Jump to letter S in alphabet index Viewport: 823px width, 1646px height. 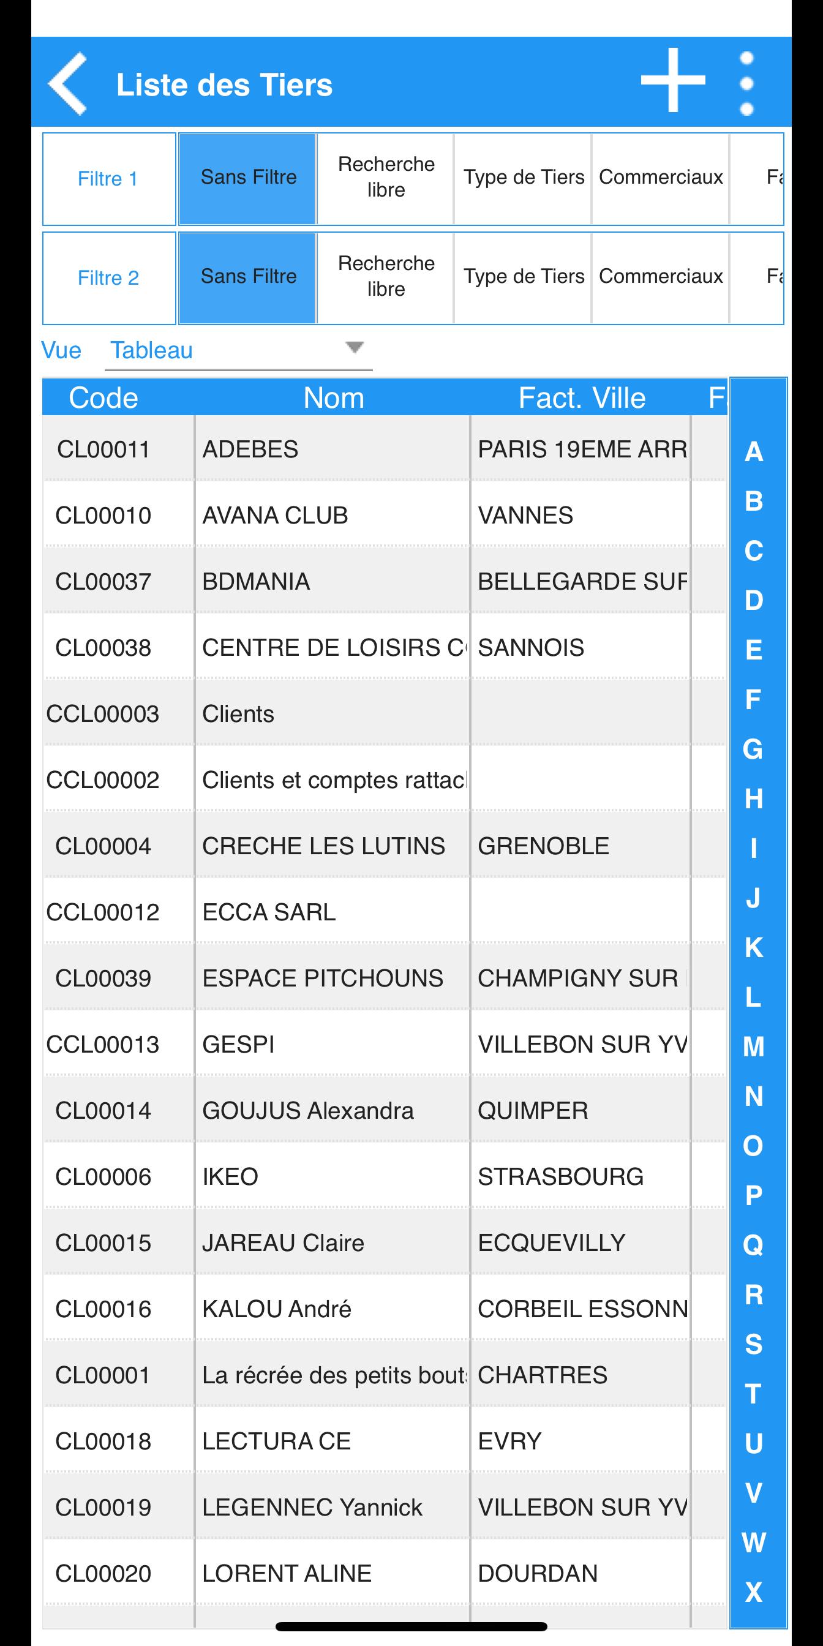(754, 1343)
